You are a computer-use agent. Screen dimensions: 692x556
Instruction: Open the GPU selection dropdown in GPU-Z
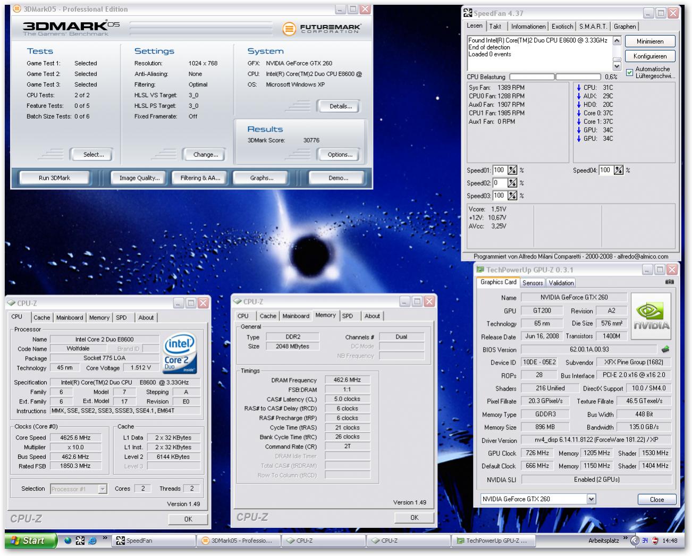coord(591,499)
